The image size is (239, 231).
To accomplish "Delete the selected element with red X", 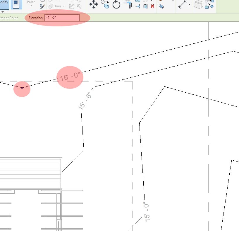I will pos(152,6).
